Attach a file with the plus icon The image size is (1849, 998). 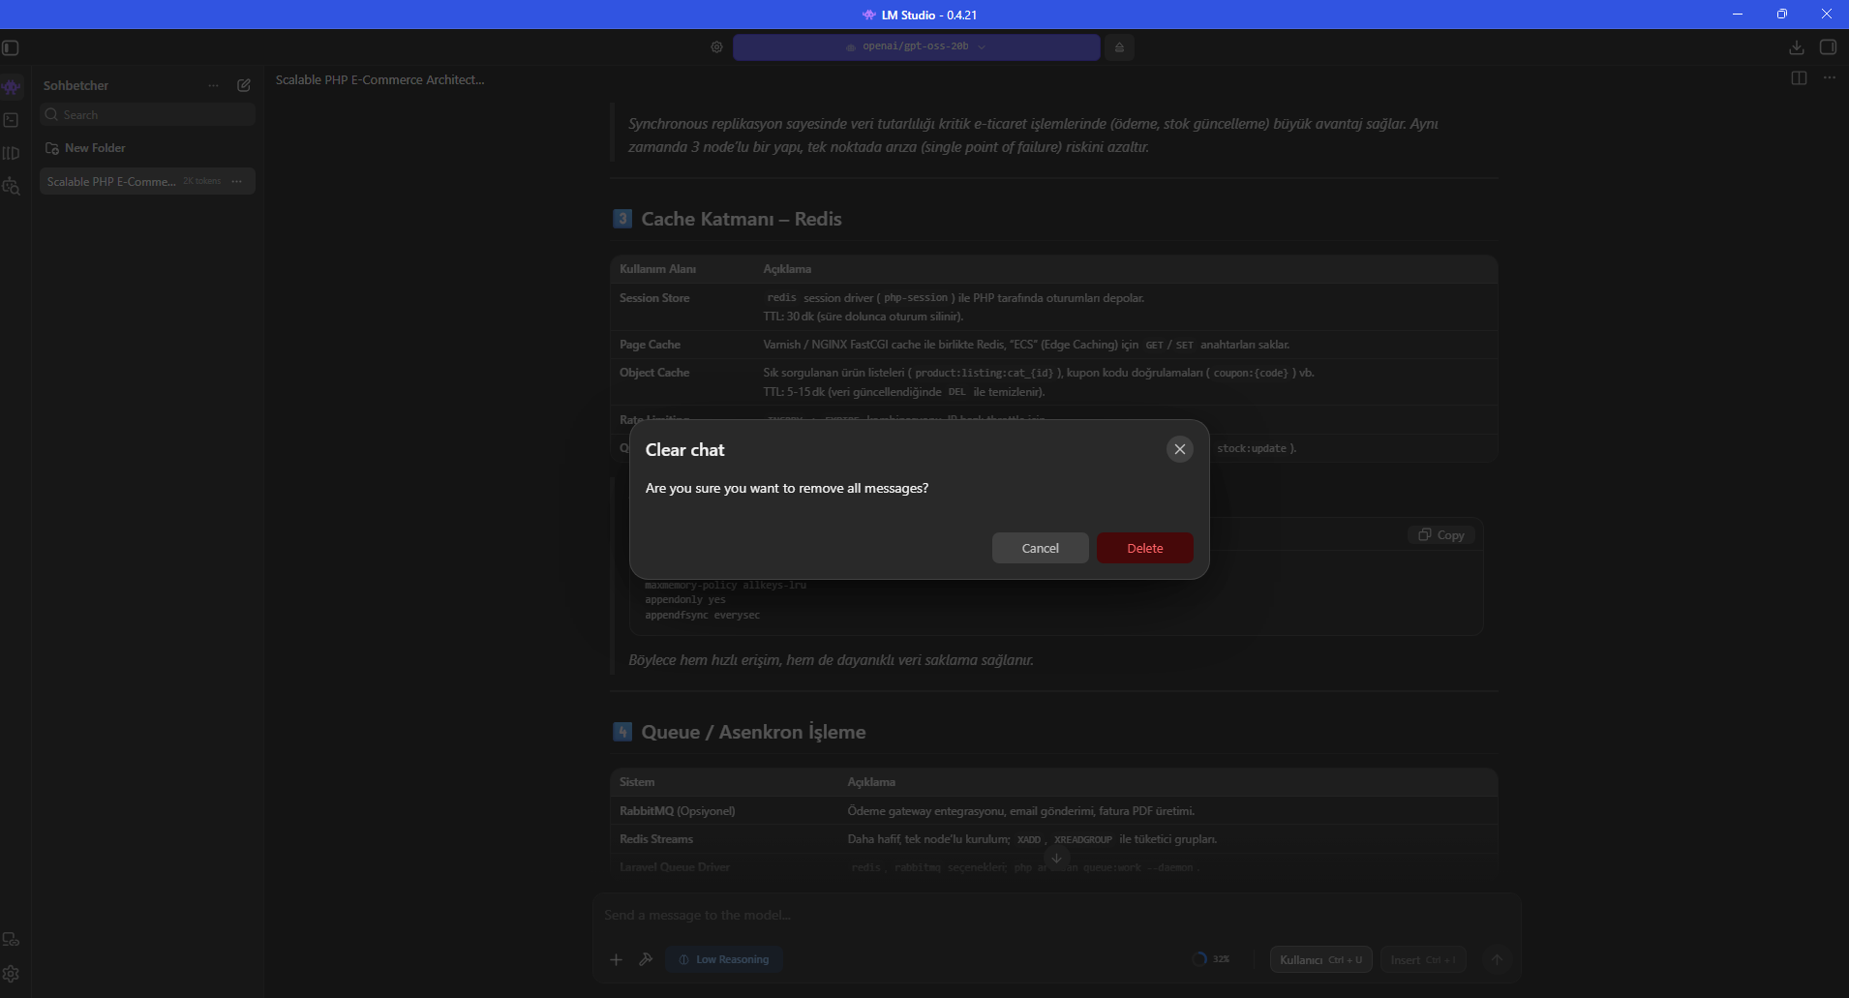tap(616, 959)
